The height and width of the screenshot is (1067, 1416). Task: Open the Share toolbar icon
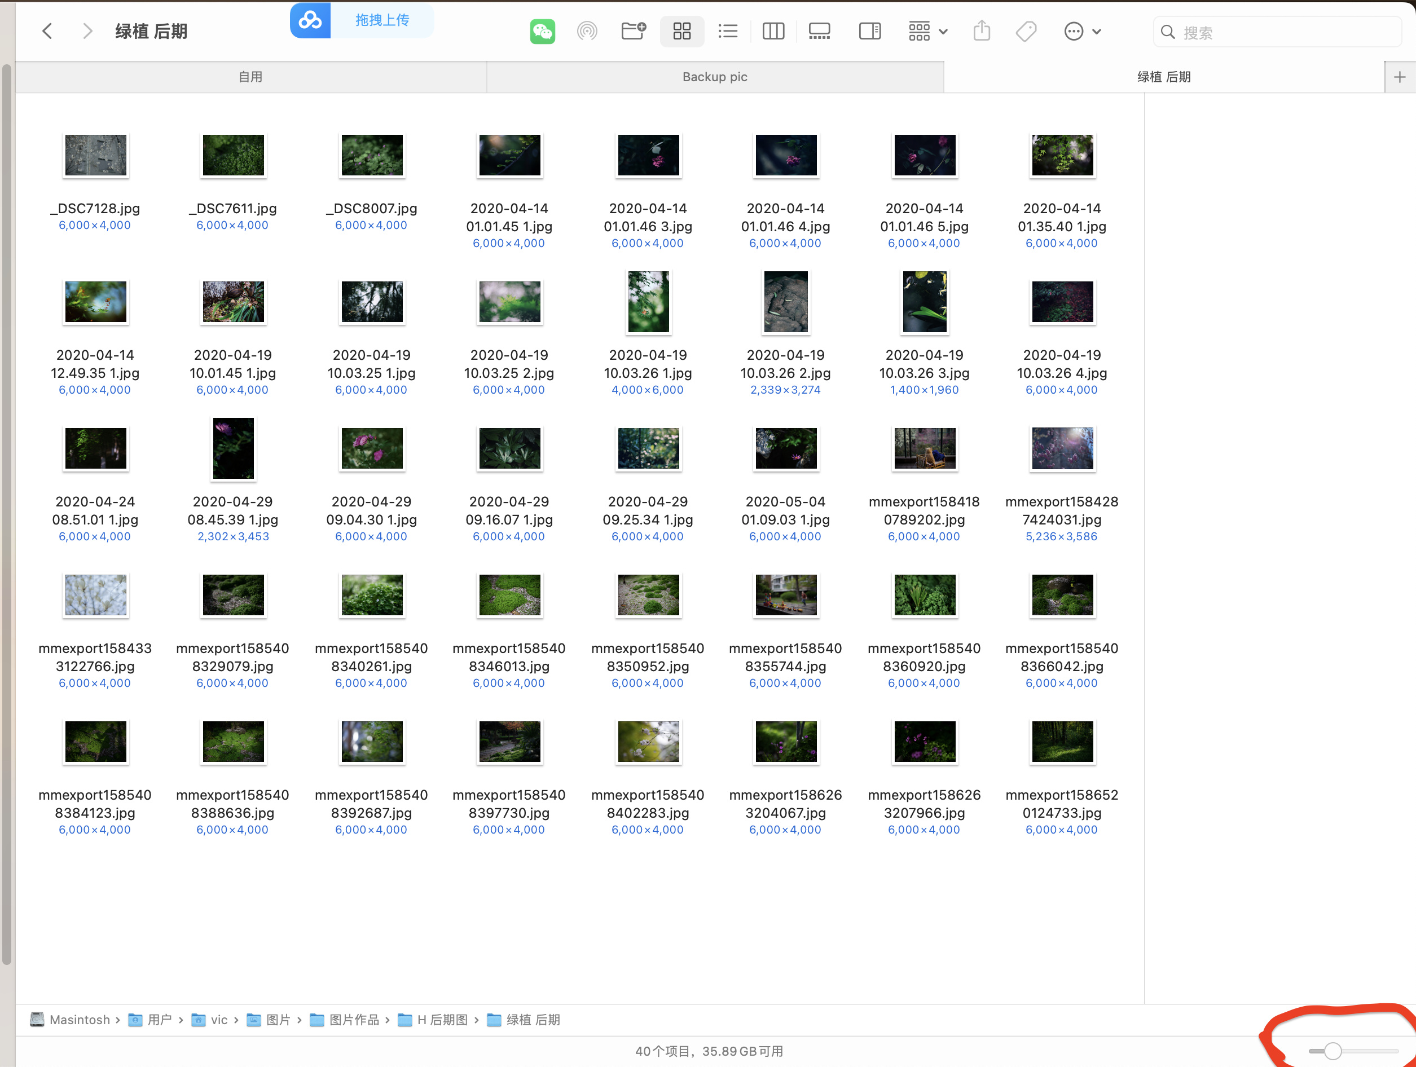pyautogui.click(x=982, y=32)
